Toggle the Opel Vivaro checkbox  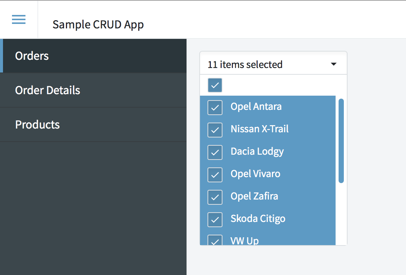(215, 174)
